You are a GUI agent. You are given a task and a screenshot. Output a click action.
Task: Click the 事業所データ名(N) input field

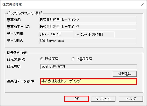(89, 81)
